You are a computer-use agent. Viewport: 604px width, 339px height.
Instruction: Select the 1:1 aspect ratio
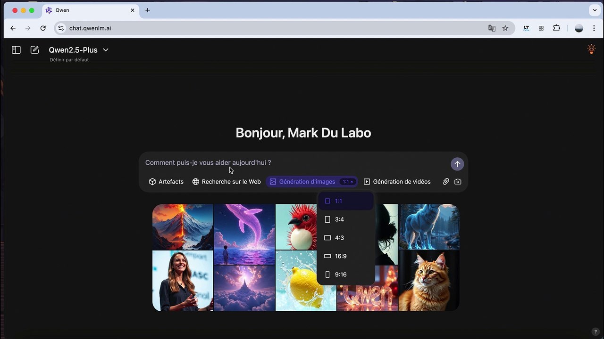point(346,201)
